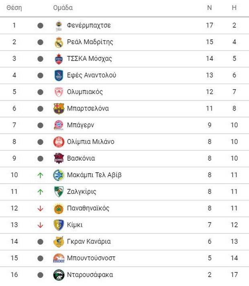Click the red down arrow beside Κίμκι
249x286 pixels.
tap(40, 225)
